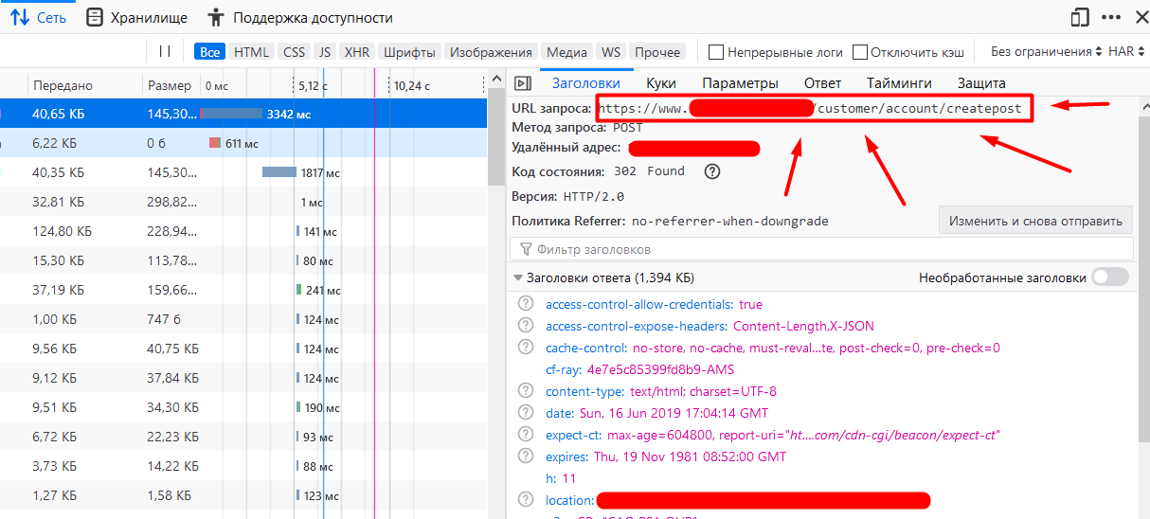Viewport: 1150px width, 519px height.
Task: Filter requests by Прочее
Action: pos(657,52)
